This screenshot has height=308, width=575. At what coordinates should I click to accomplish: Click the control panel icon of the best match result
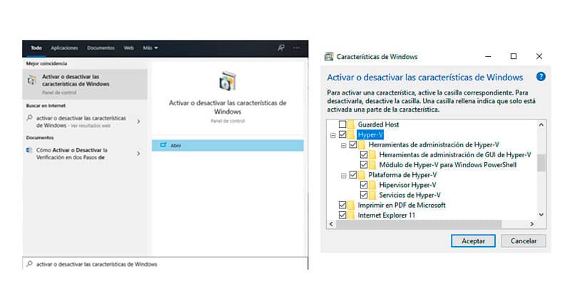point(31,80)
